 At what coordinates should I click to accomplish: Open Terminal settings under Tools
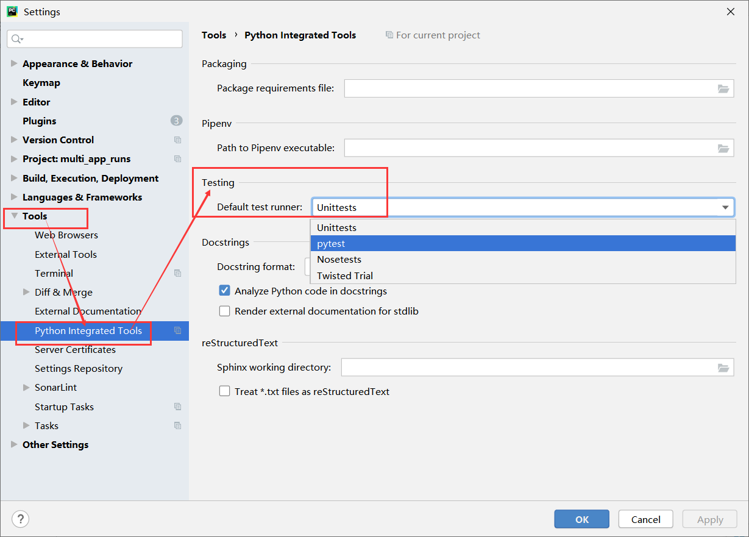point(54,273)
